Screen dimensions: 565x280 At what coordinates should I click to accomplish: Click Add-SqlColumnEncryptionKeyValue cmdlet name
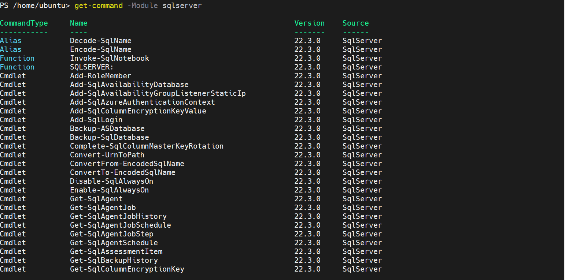(138, 111)
